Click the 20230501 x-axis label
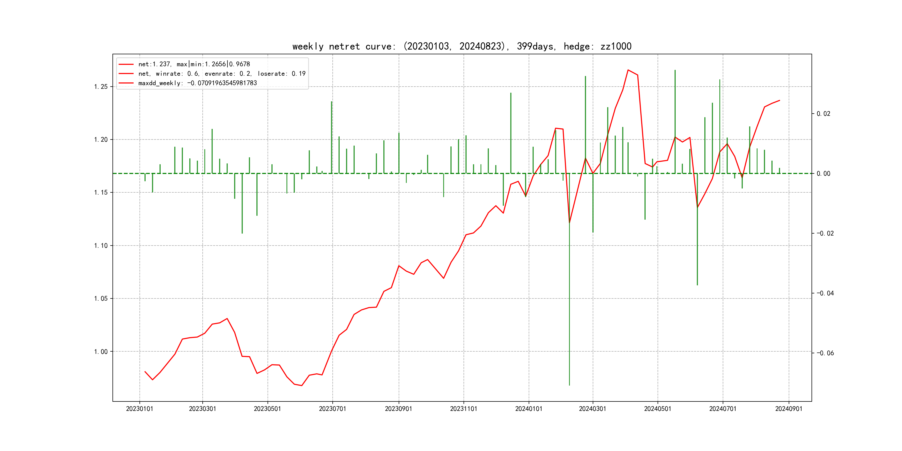This screenshot has width=902, height=451. point(267,409)
